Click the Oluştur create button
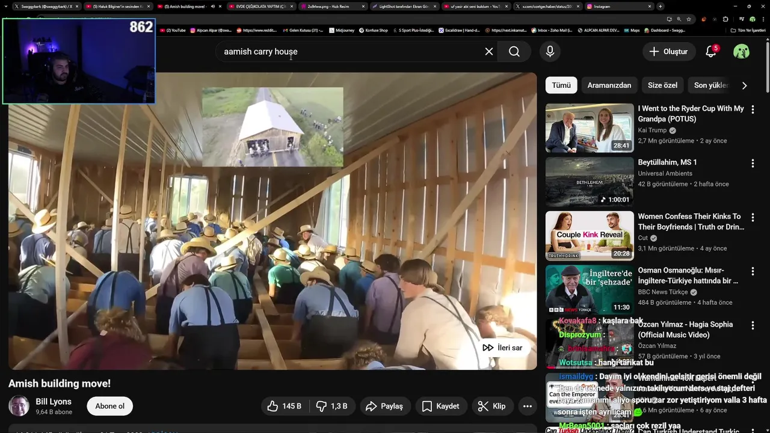Screen dimensions: 770x433 (668, 52)
